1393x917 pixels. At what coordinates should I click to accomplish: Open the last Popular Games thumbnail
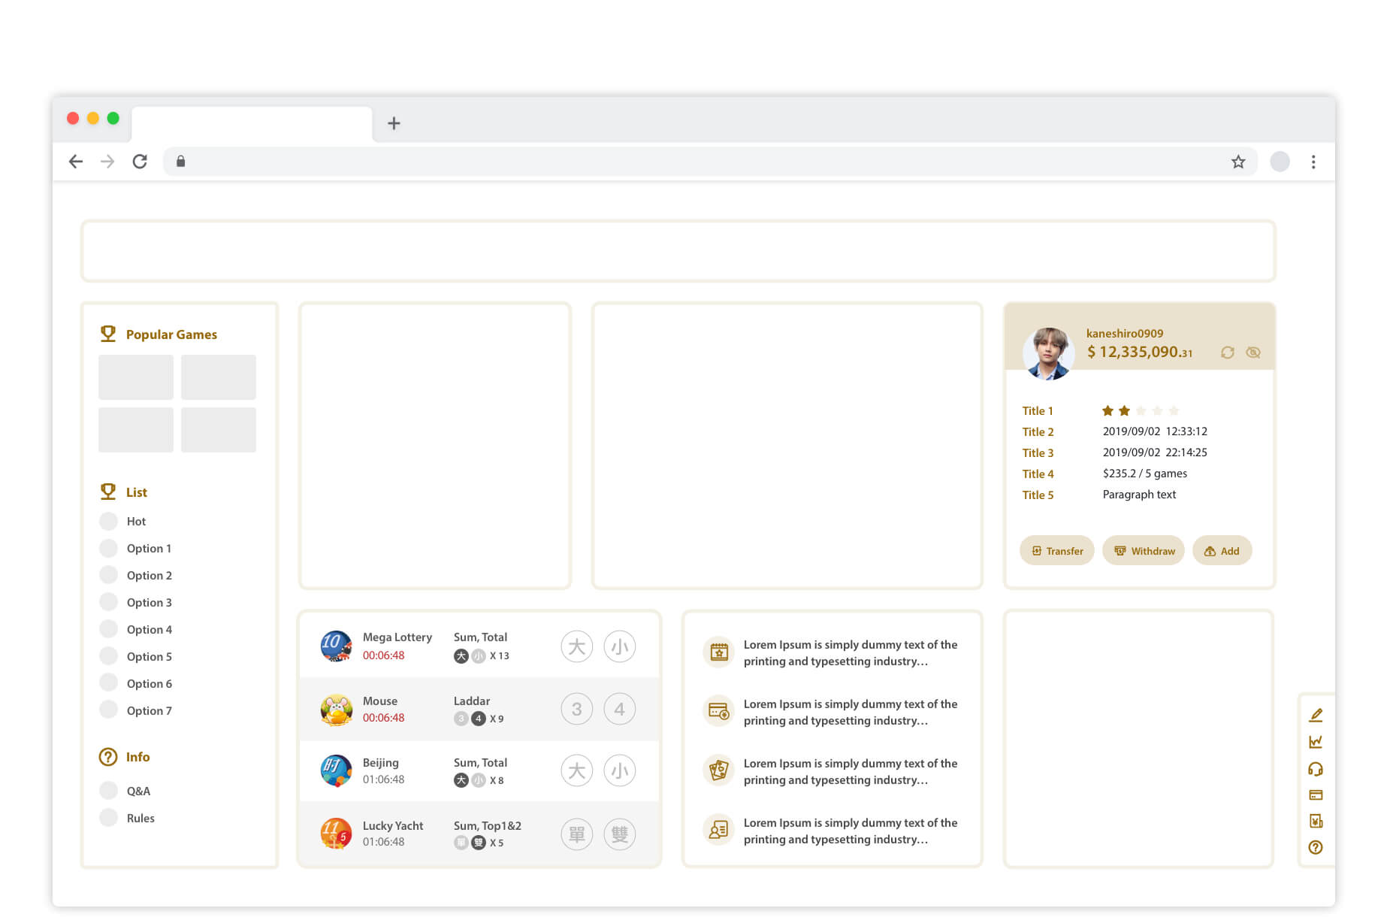click(219, 430)
